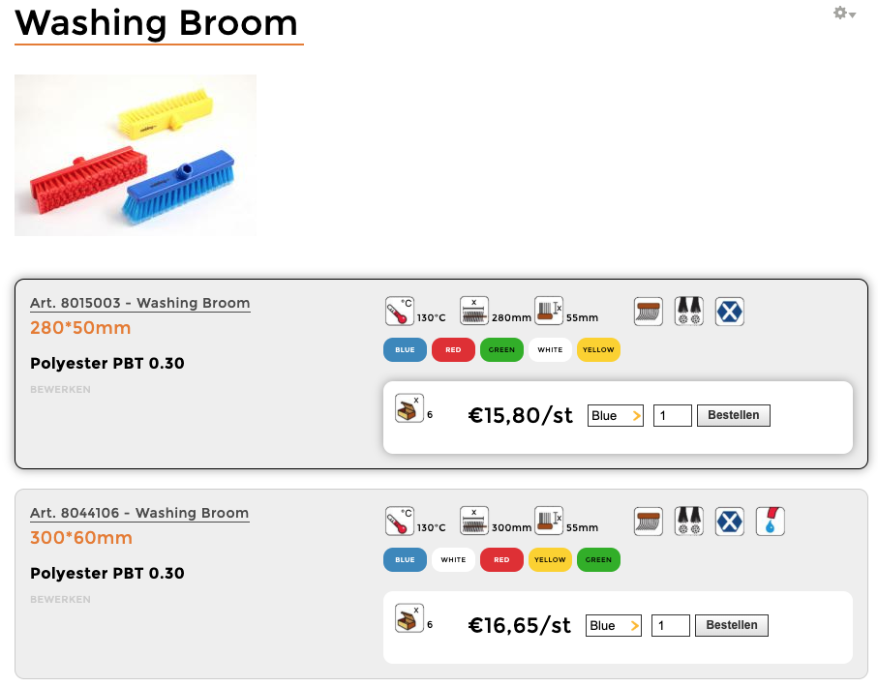Click quantity field for the €15,80 broom
This screenshot has width=878, height=687.
673,416
